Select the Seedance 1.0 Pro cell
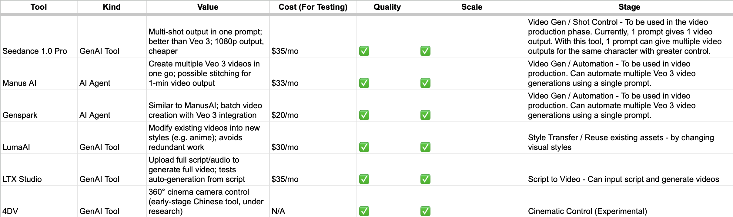The height and width of the screenshot is (217, 733). [35, 51]
